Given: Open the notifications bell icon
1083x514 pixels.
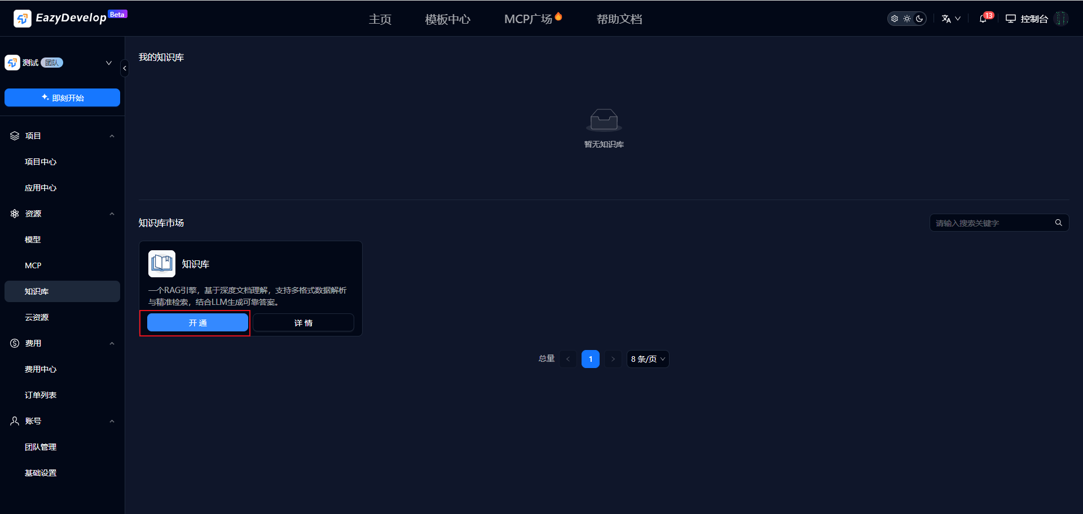Looking at the screenshot, I should 983,19.
